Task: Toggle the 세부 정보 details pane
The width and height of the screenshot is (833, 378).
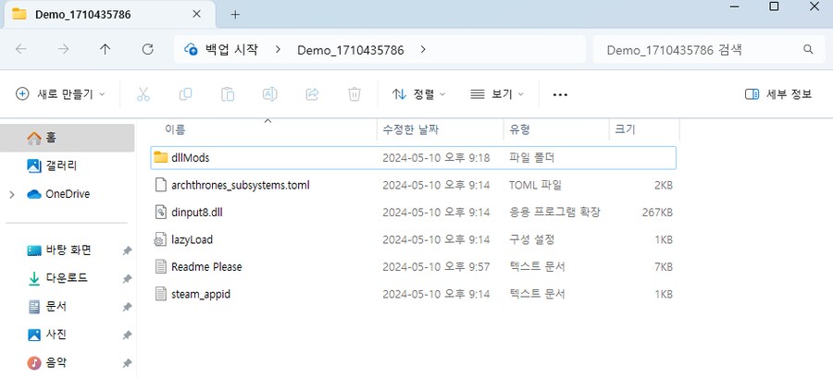Action: click(x=778, y=94)
